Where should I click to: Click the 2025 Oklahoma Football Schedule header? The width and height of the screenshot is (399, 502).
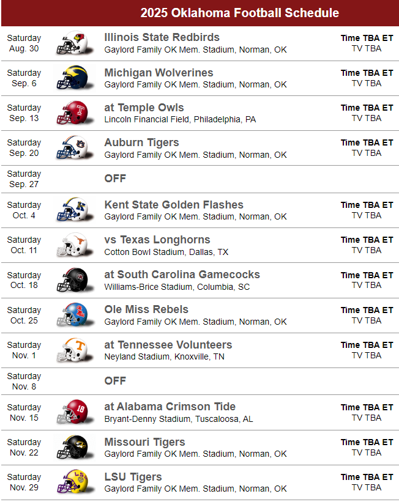point(239,13)
